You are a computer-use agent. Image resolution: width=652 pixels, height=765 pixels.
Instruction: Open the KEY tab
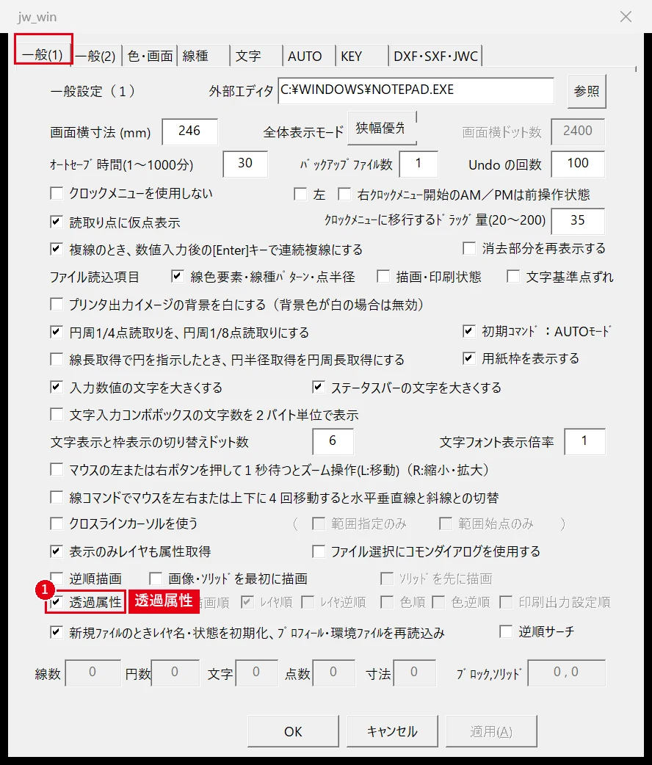(361, 56)
